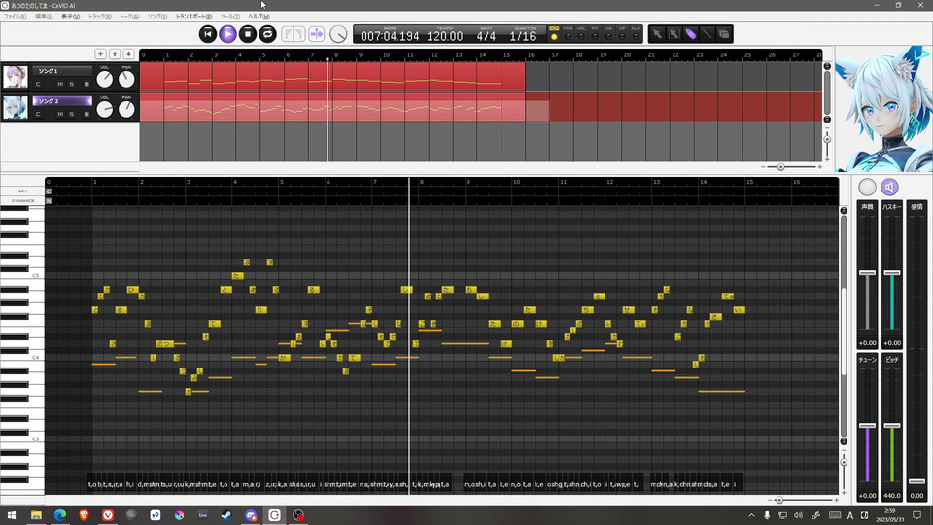Click the round gray button beside speaker

868,187
